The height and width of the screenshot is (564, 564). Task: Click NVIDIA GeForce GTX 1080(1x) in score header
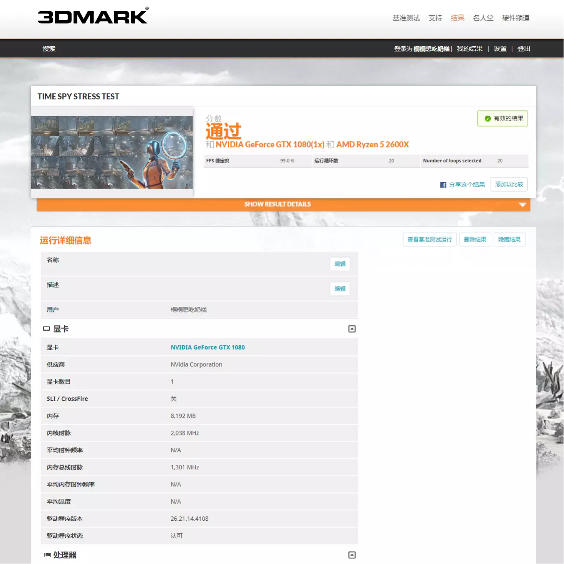[270, 145]
